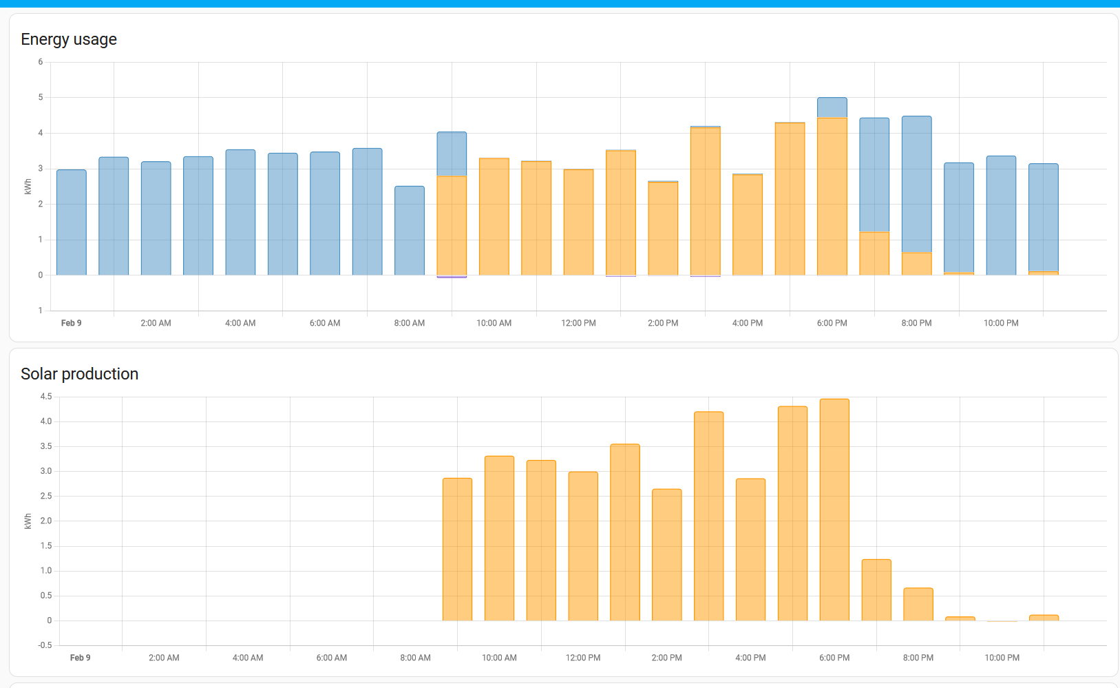Select the 6:00 PM peak bar in Energy usage
This screenshot has height=688, width=1120.
(832, 186)
